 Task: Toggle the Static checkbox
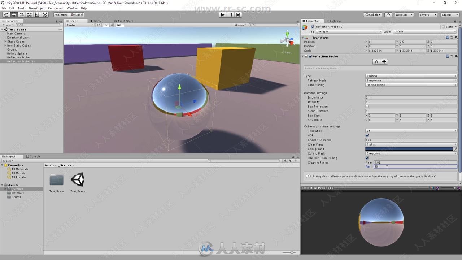tap(443, 27)
